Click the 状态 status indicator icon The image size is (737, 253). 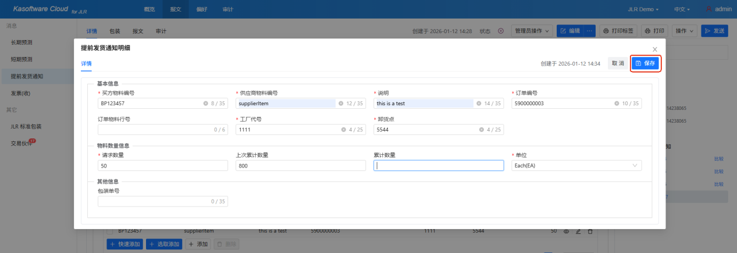[x=501, y=31]
